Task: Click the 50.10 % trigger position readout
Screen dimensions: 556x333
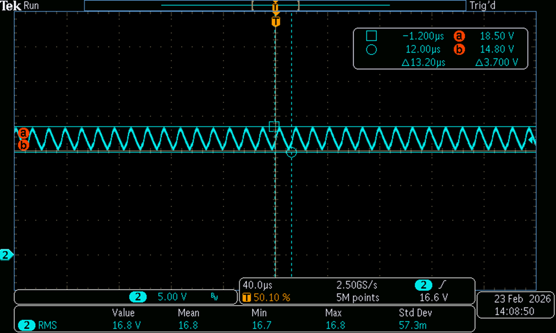Action: 272,297
